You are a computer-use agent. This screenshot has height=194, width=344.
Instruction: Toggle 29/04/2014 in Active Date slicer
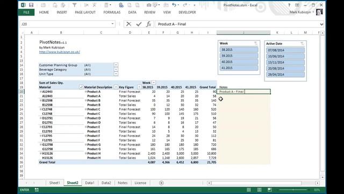[x=285, y=74]
